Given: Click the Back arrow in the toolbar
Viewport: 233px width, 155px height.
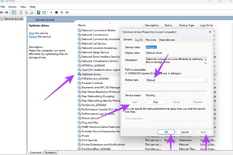Looking at the screenshot, I should (x=2, y=12).
